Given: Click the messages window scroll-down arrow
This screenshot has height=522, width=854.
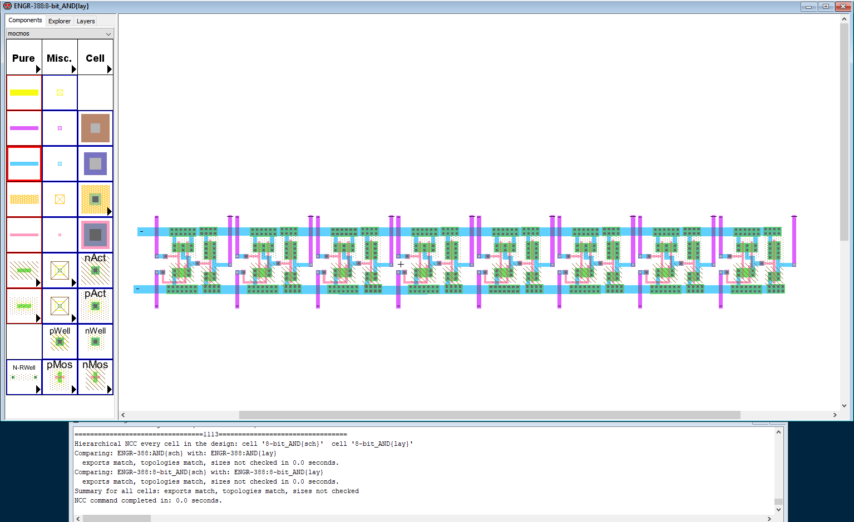Looking at the screenshot, I should click(x=778, y=509).
